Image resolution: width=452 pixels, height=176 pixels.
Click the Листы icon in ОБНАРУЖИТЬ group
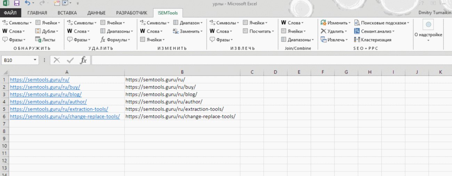(38, 40)
